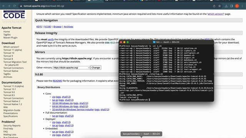This screenshot has height=138, width=246.
Task: Open Tomcat 8.5 documentation link
Action: click(x=9, y=95)
